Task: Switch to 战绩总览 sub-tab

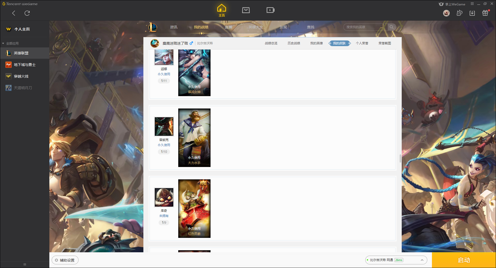Action: 271,43
